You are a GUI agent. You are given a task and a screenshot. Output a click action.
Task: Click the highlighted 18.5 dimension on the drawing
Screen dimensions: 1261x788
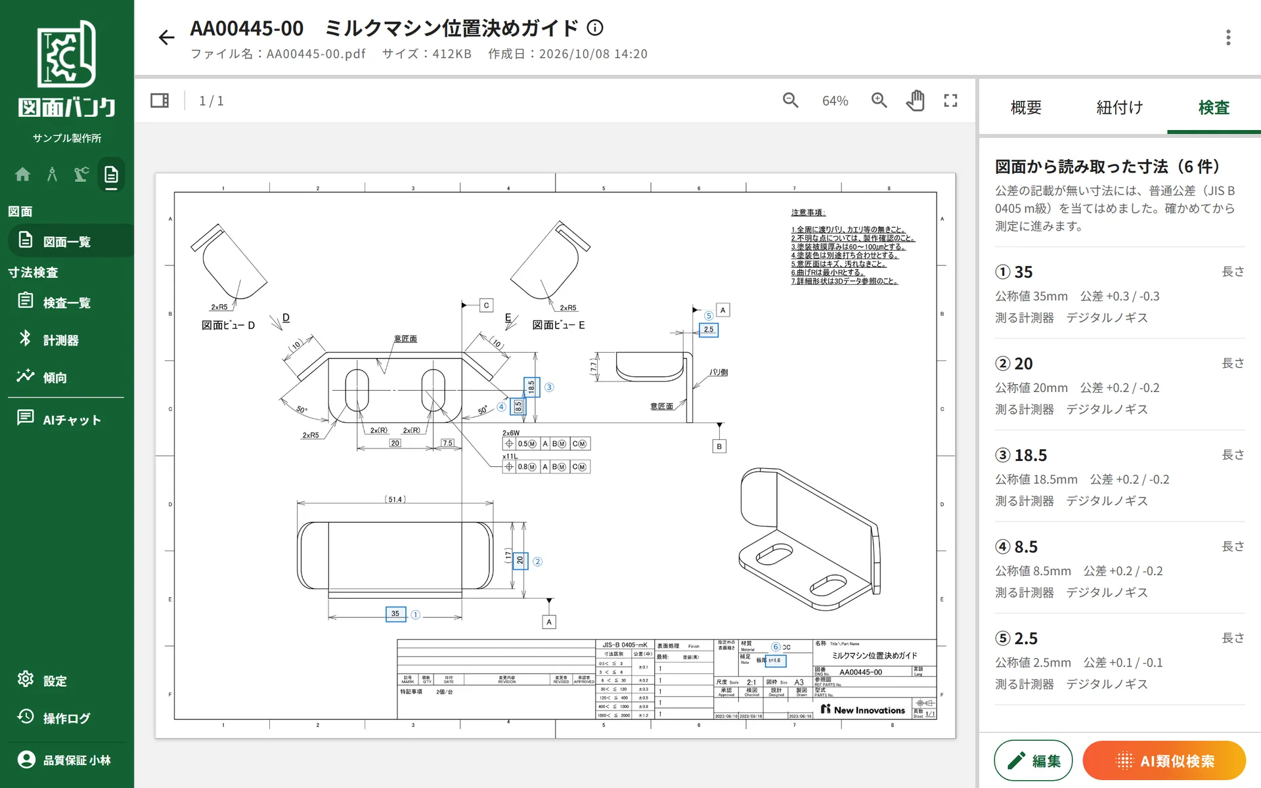pyautogui.click(x=531, y=387)
